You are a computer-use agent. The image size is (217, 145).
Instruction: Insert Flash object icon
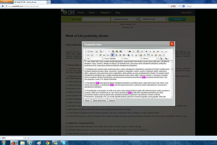[x=145, y=55]
